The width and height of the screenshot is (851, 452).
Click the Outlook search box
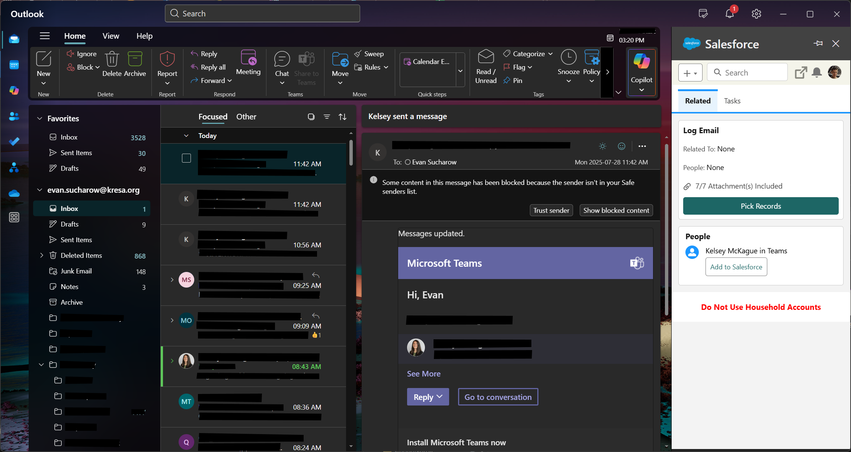click(262, 13)
